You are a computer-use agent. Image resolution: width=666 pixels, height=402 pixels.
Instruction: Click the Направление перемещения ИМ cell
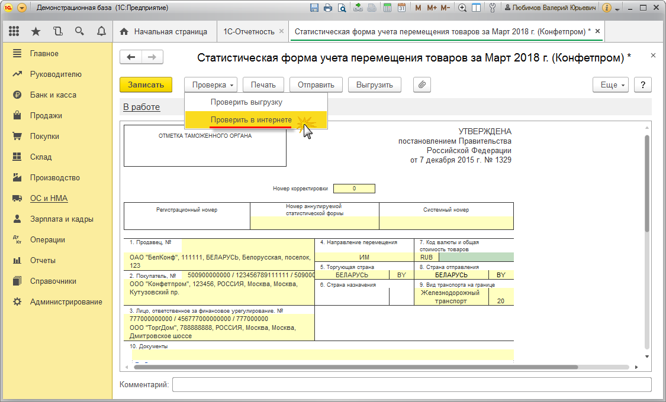[x=364, y=257]
